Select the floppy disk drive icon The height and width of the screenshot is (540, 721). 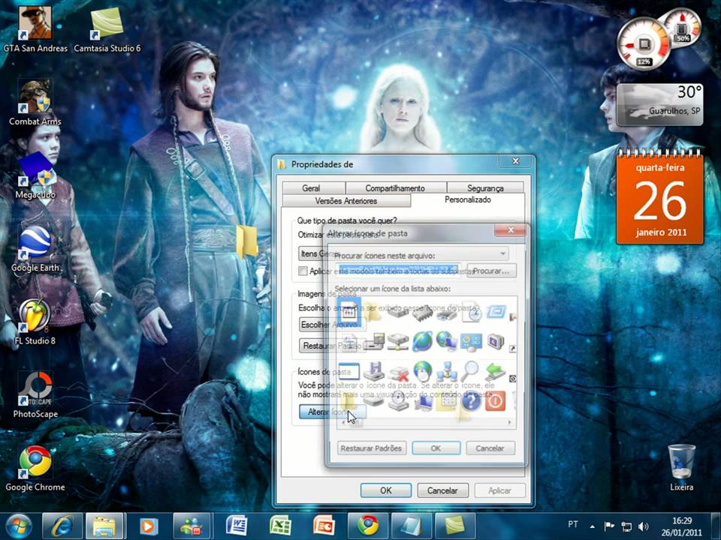[x=374, y=371]
